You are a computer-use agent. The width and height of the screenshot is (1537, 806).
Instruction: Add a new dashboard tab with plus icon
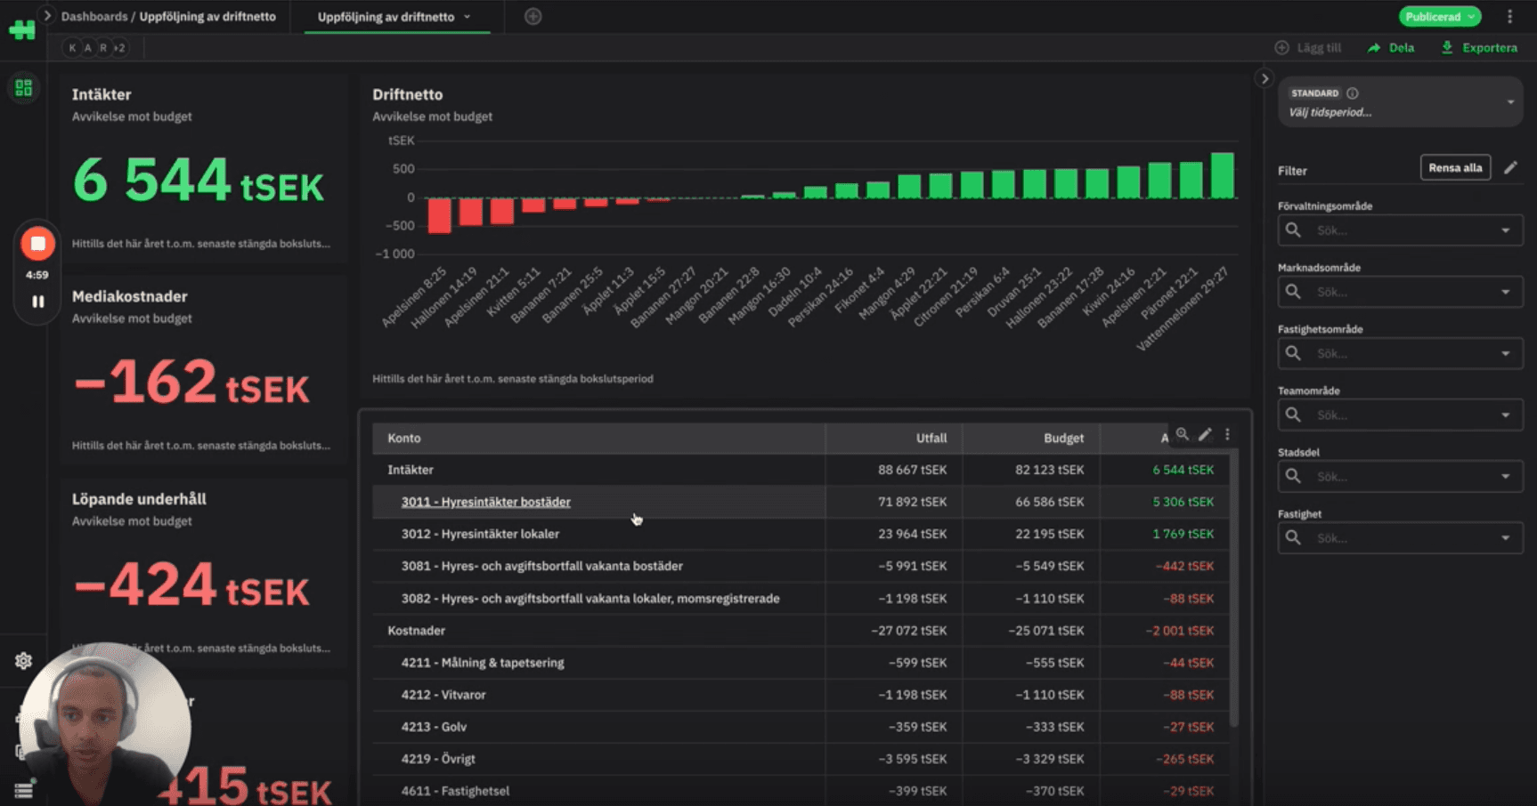tap(533, 16)
